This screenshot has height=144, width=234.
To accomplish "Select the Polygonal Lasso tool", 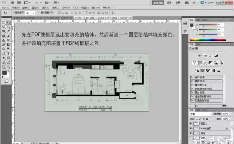I will (3, 27).
